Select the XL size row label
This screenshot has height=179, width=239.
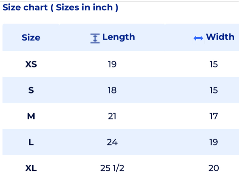(x=31, y=168)
